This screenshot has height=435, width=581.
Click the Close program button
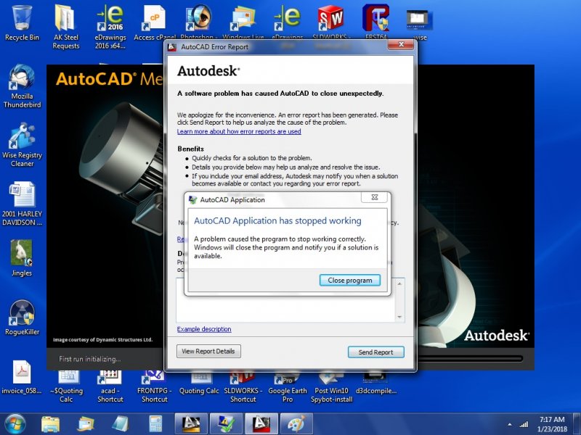click(x=350, y=281)
